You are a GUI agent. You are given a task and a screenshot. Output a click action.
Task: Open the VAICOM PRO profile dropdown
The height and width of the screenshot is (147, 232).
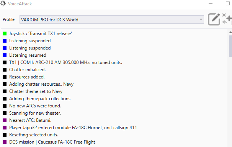tap(112, 19)
